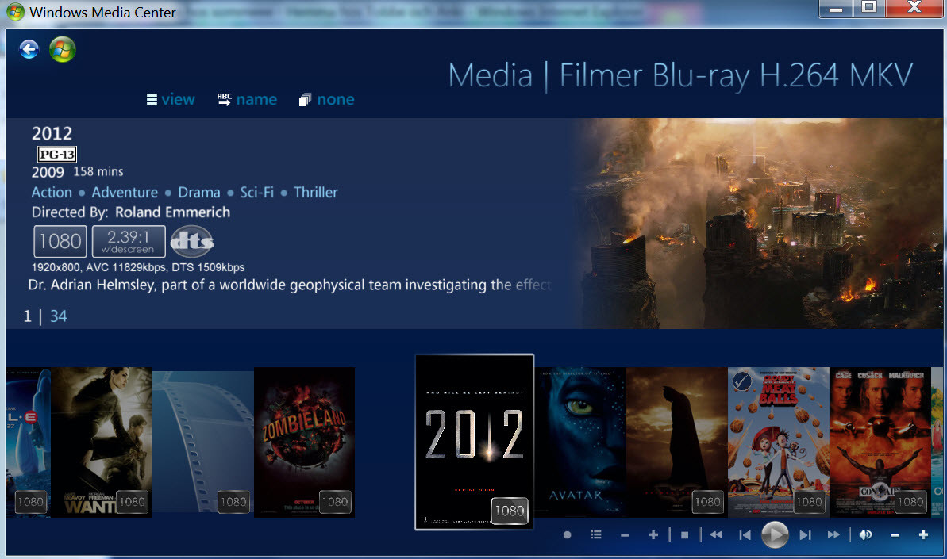Screen dimensions: 947x559
Task: Go back with the blue arrow button
Action: (29, 49)
